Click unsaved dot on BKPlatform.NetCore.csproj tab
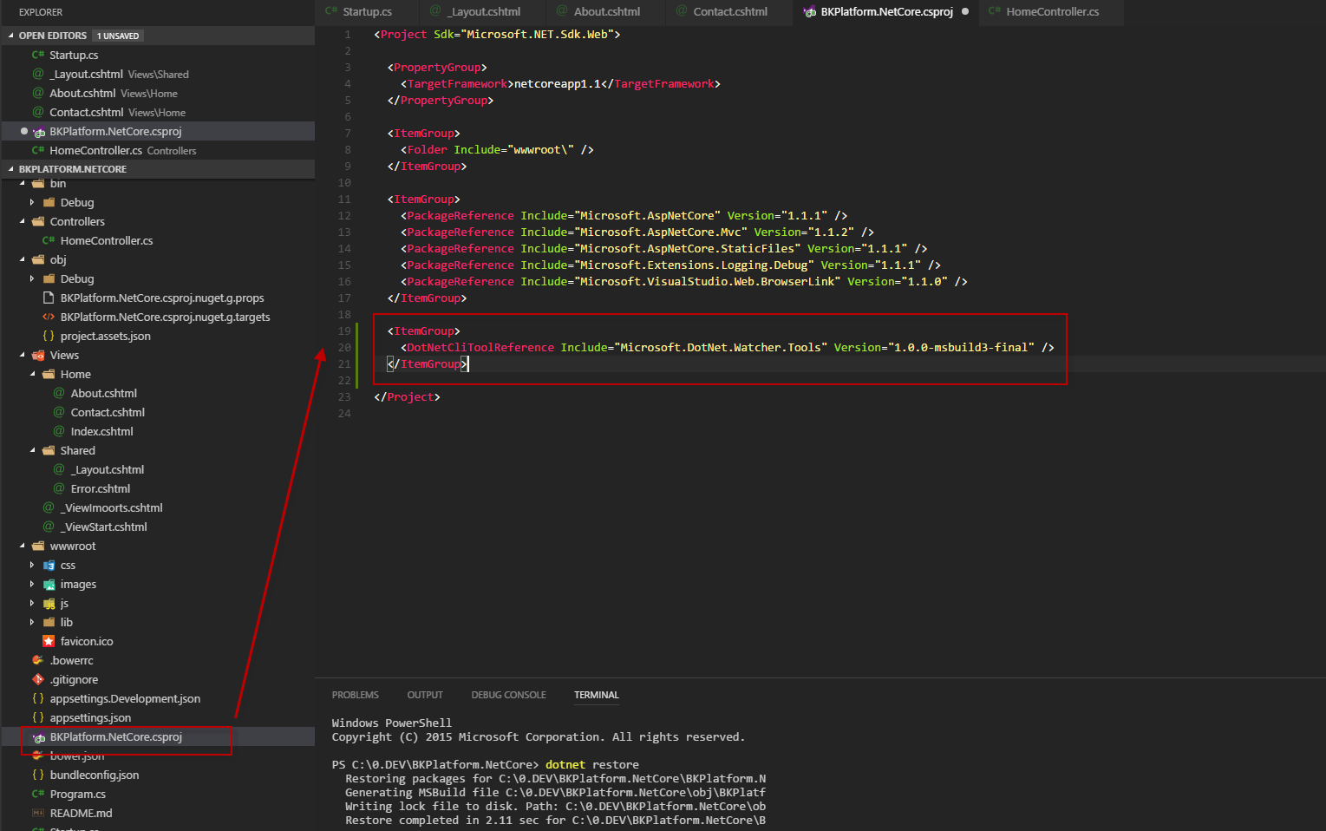The width and height of the screenshot is (1326, 831). click(x=965, y=11)
